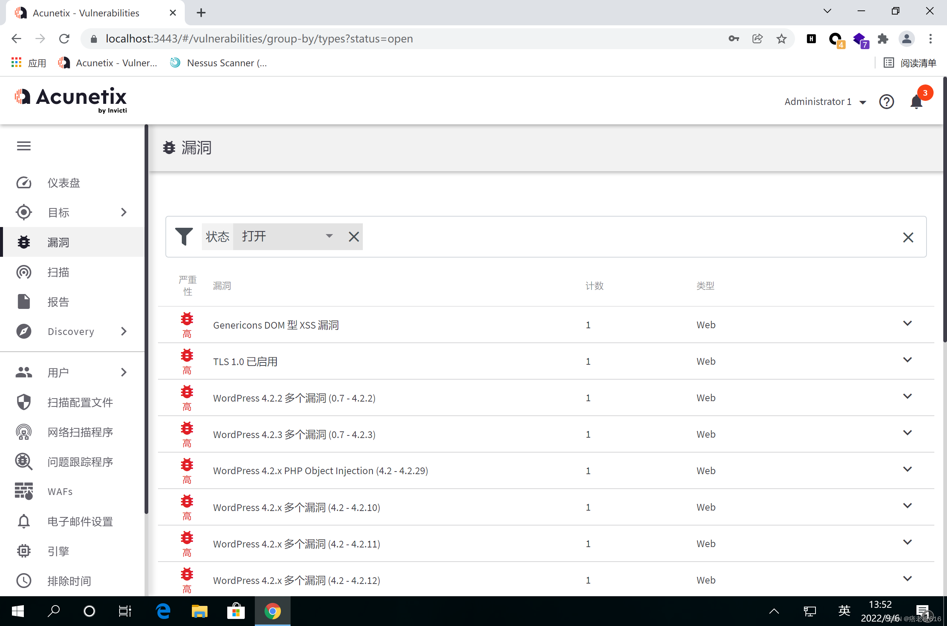Open the Chrome profile avatar

click(x=906, y=39)
